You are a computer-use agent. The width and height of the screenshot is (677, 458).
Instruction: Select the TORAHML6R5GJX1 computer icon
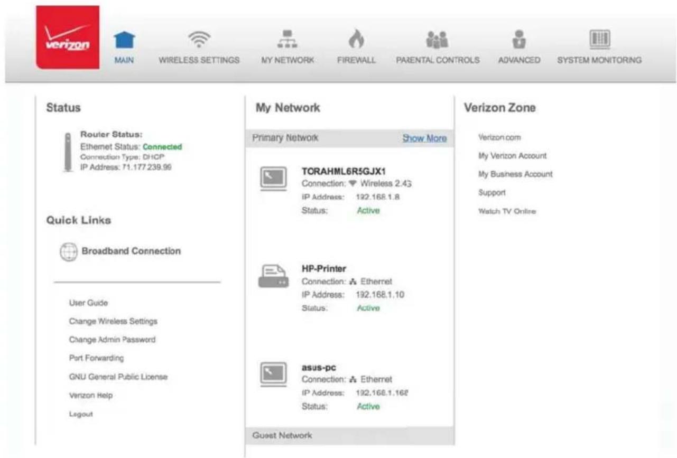pos(273,179)
